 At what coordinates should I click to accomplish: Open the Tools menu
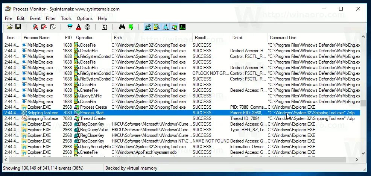click(x=66, y=18)
